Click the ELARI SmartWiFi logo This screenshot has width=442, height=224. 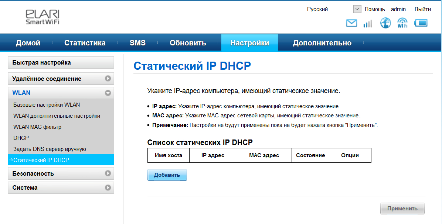coord(42,17)
